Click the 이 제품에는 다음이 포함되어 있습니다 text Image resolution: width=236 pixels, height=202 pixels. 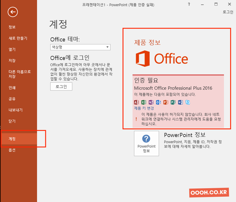(165, 95)
